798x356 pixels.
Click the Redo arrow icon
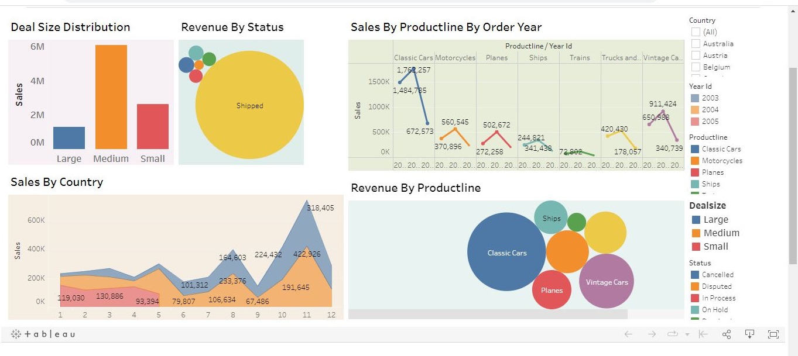tap(652, 334)
